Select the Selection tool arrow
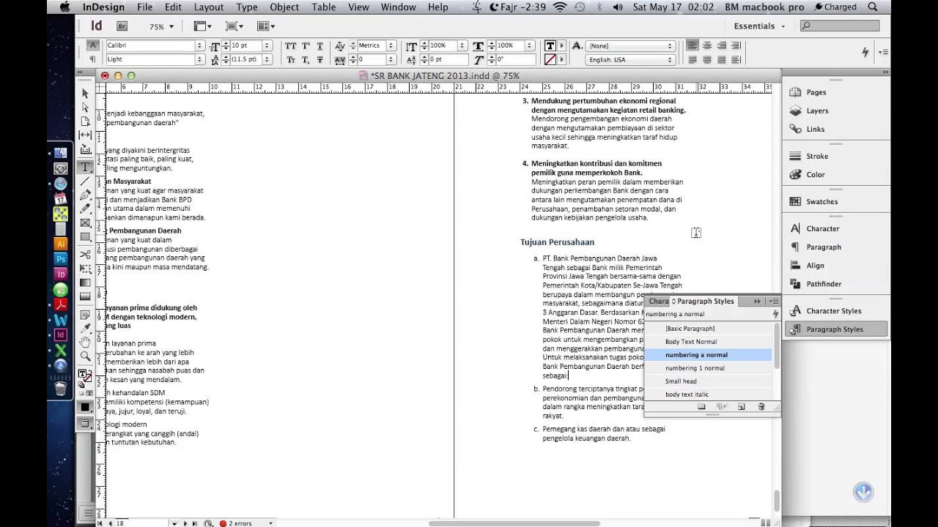Image resolution: width=938 pixels, height=527 pixels. pos(85,93)
